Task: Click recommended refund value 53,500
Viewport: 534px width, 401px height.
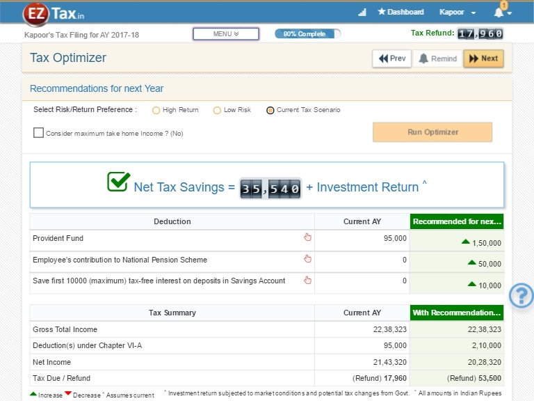Action: 489,378
